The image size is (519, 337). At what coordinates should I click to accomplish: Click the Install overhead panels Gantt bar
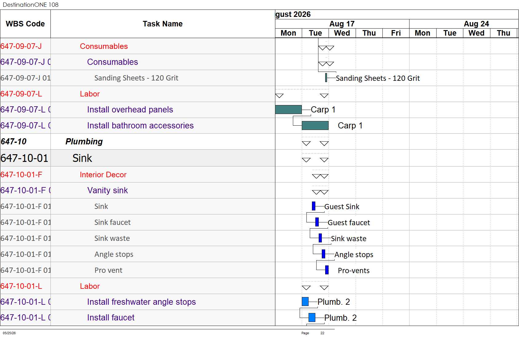288,109
